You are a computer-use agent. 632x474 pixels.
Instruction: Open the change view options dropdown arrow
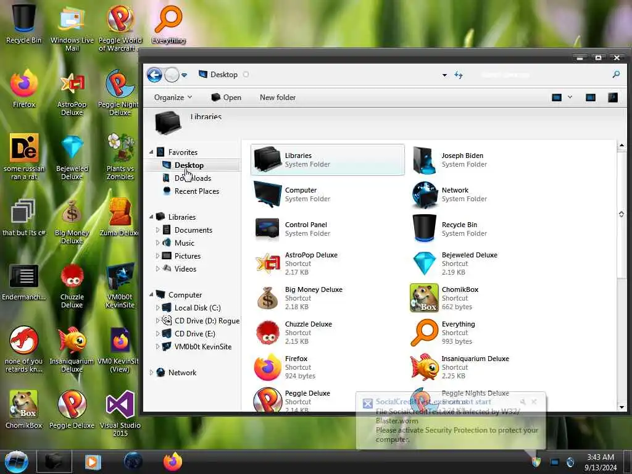570,97
